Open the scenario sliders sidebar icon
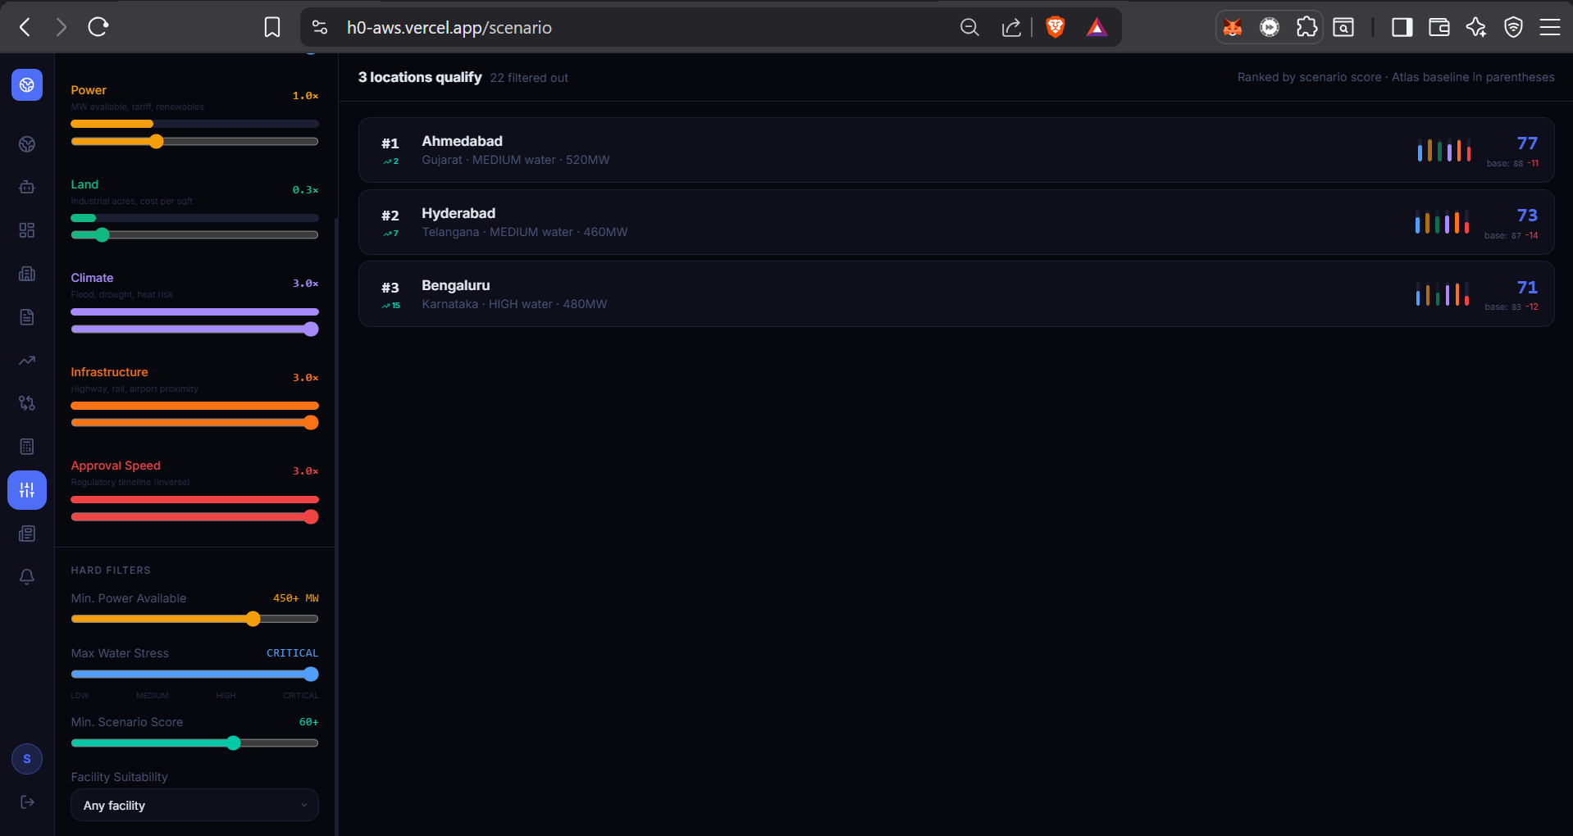The width and height of the screenshot is (1573, 836). [x=27, y=490]
